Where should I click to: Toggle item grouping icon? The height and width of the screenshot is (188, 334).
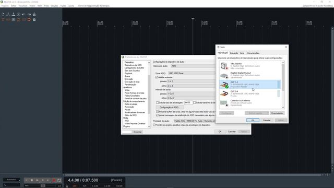(x=8, y=20)
